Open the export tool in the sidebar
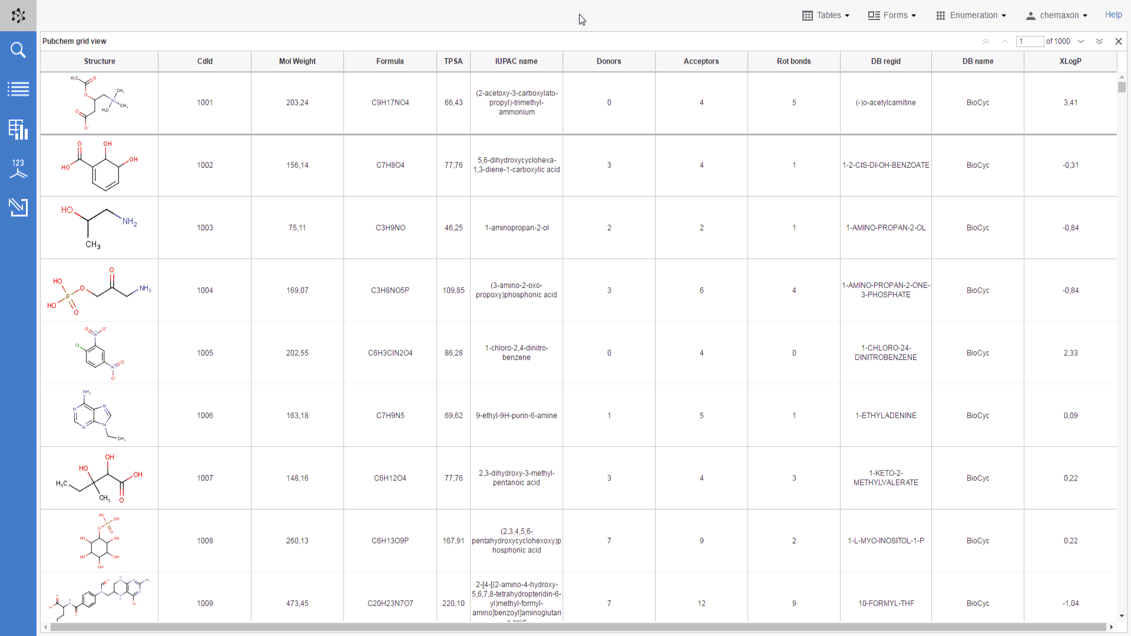 click(18, 207)
